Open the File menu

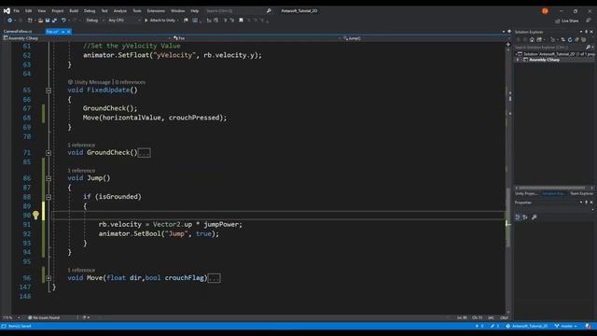pyautogui.click(x=17, y=10)
